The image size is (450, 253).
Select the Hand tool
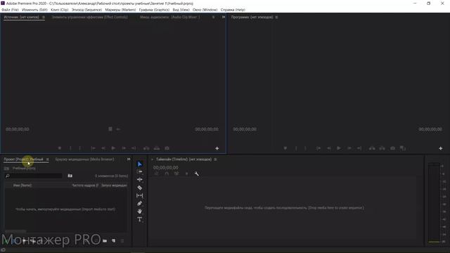tap(140, 212)
